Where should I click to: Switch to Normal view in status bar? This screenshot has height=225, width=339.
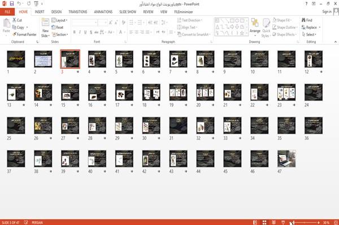coord(255,222)
